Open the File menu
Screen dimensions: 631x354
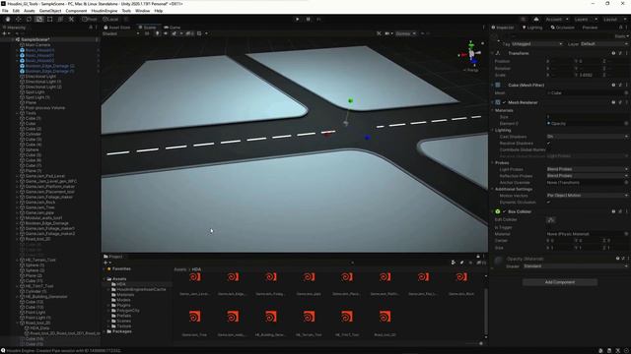click(x=5, y=11)
